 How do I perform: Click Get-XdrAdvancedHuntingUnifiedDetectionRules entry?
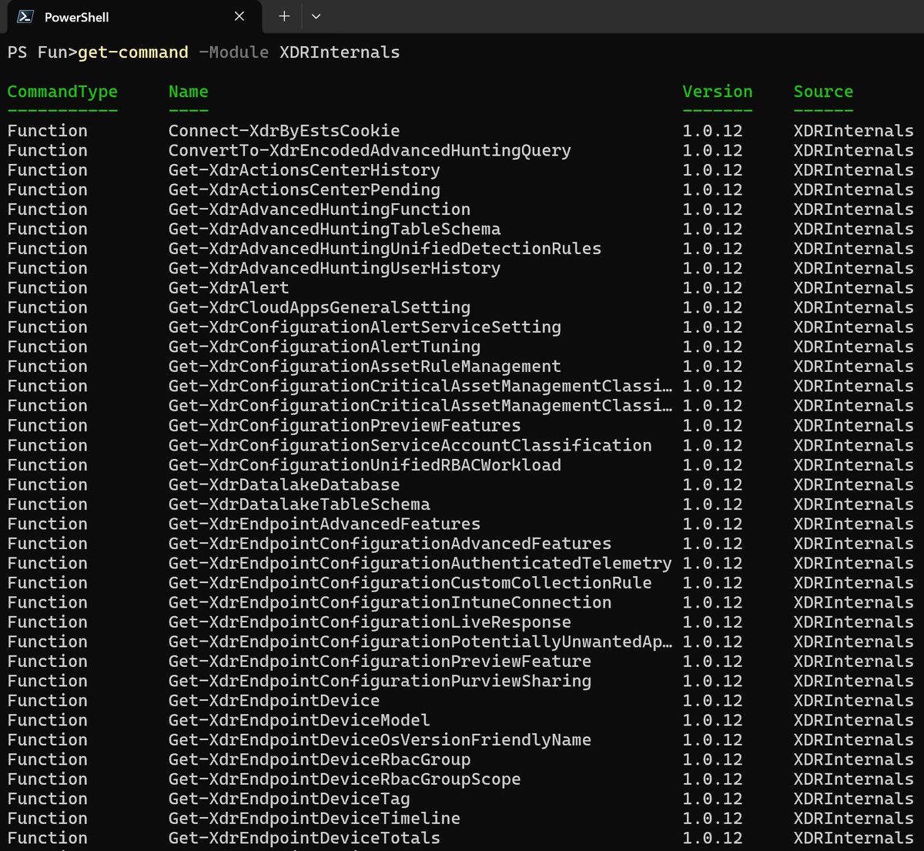[385, 249]
